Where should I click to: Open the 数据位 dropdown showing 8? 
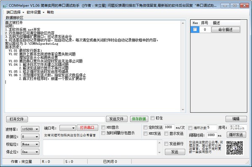click(x=30, y=137)
